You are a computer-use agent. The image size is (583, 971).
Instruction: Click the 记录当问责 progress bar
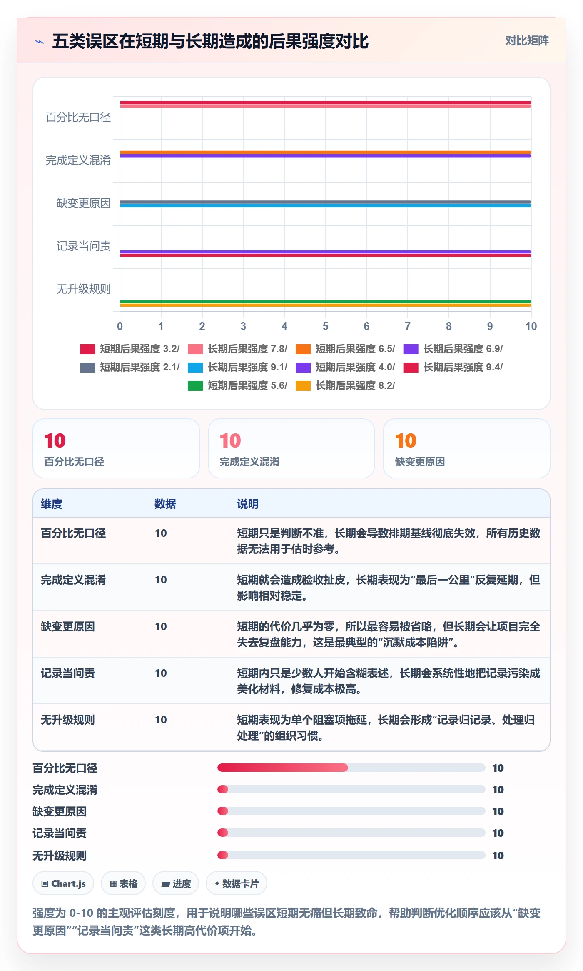(x=351, y=833)
